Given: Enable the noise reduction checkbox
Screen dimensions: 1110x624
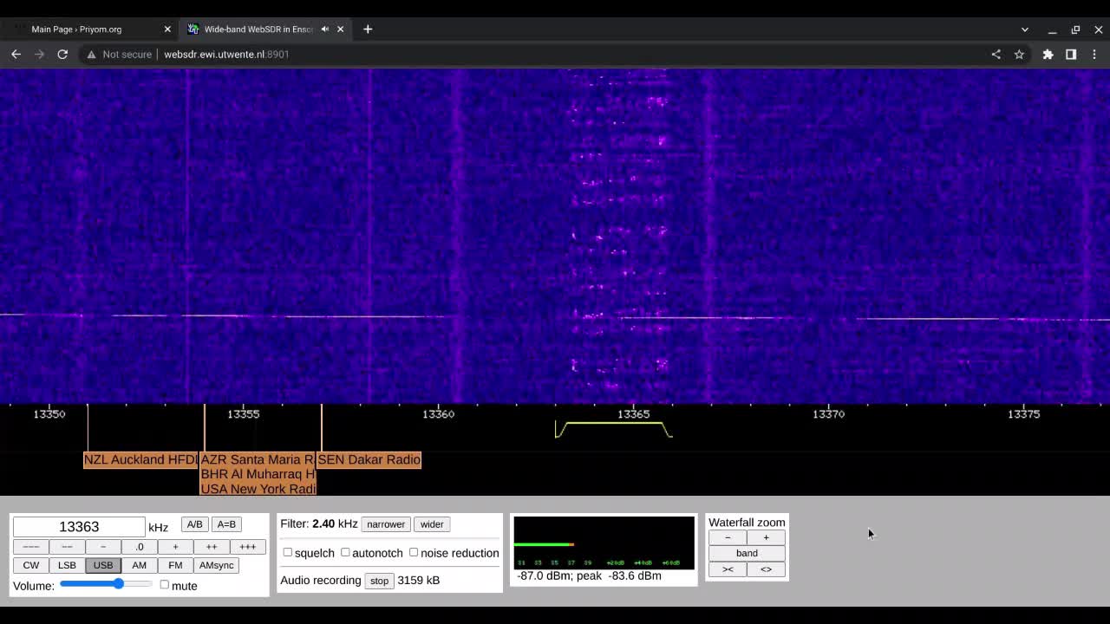Looking at the screenshot, I should [x=414, y=552].
